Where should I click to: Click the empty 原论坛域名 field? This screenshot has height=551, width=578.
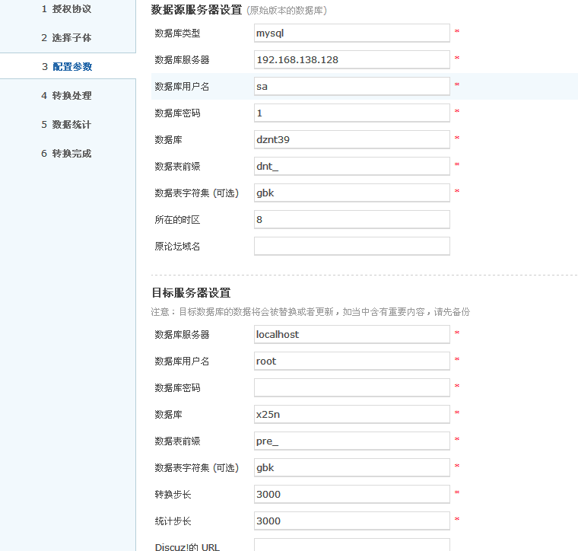(351, 246)
